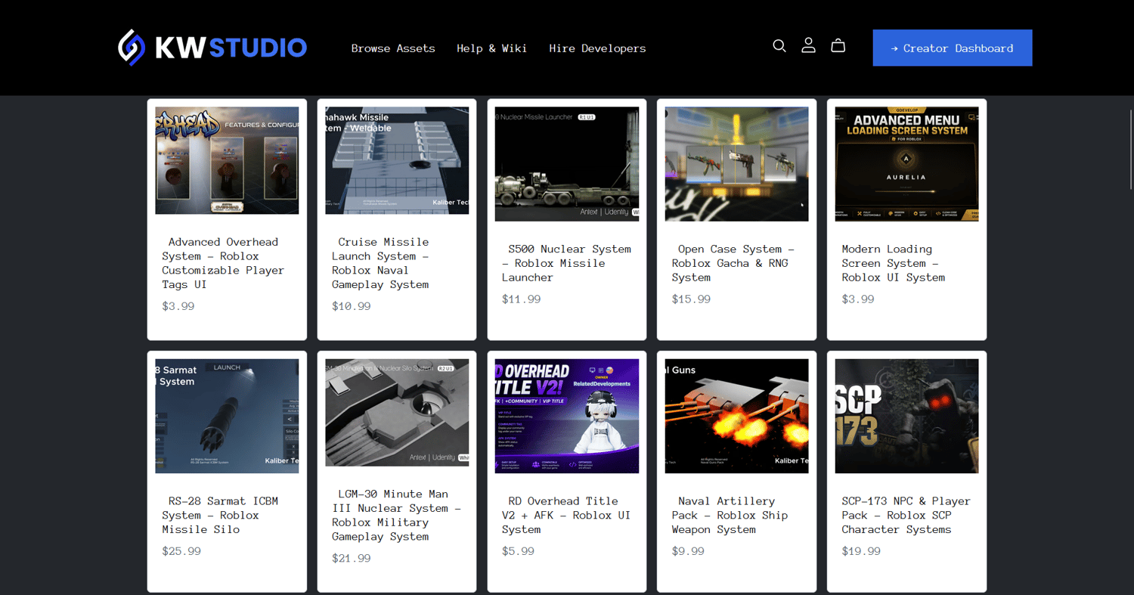Click RS-28 Sarmat ICBM System title

[220, 515]
